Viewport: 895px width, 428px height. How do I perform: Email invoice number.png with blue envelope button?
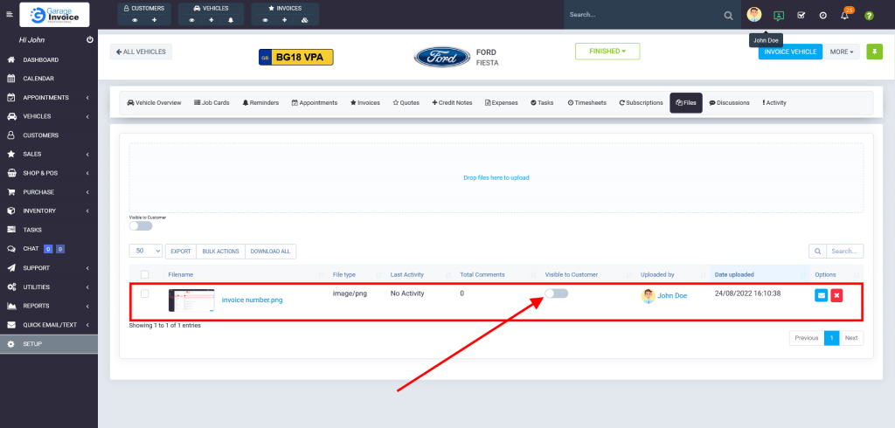click(x=821, y=295)
